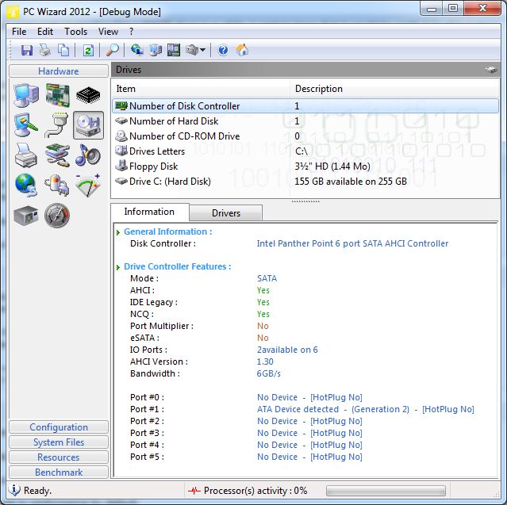
Task: Expand the Benchmark section
Action: point(59,472)
